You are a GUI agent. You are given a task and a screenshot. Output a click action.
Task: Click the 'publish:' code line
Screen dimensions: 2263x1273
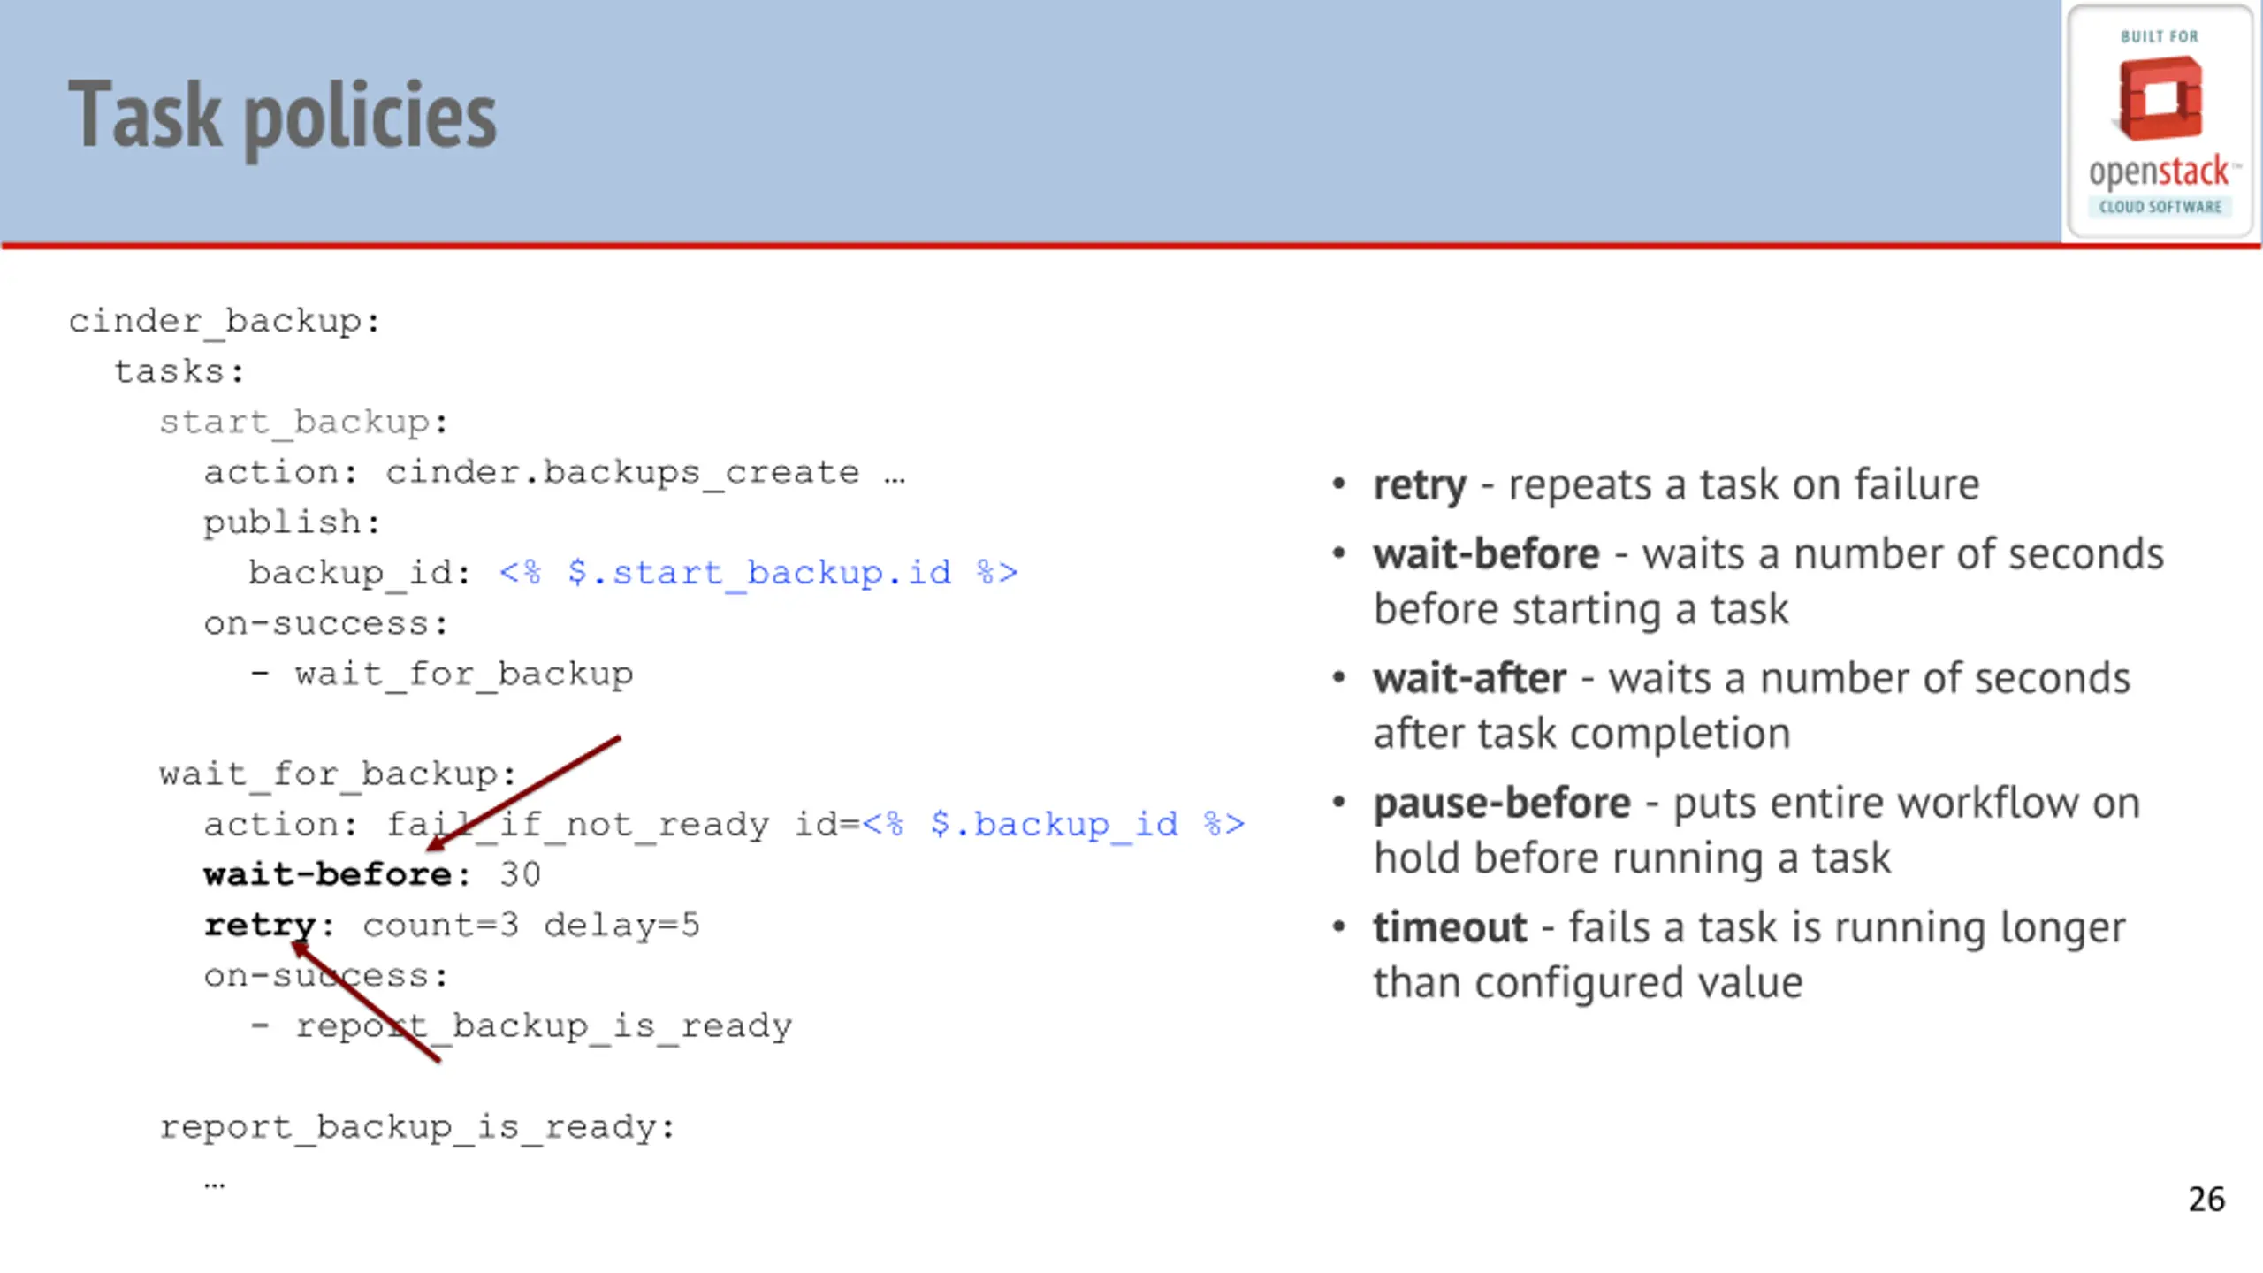point(293,523)
